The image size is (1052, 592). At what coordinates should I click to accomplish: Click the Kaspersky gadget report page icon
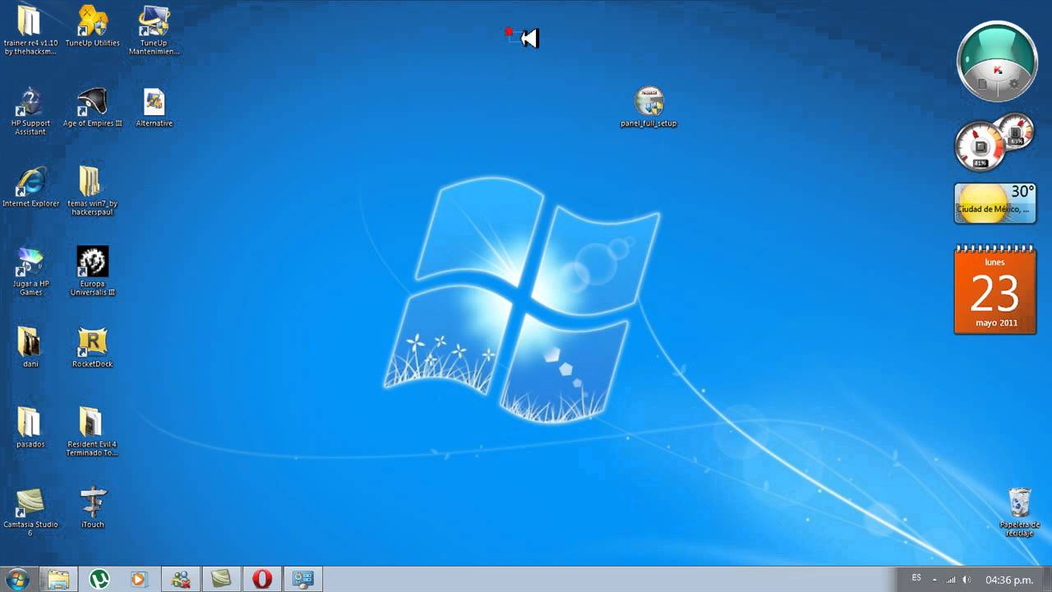[982, 84]
